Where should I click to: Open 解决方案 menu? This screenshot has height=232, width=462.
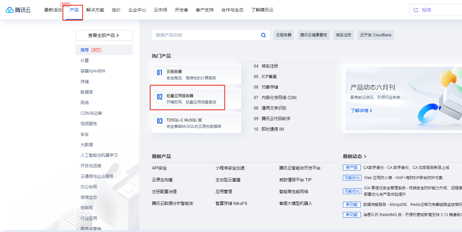[95, 10]
